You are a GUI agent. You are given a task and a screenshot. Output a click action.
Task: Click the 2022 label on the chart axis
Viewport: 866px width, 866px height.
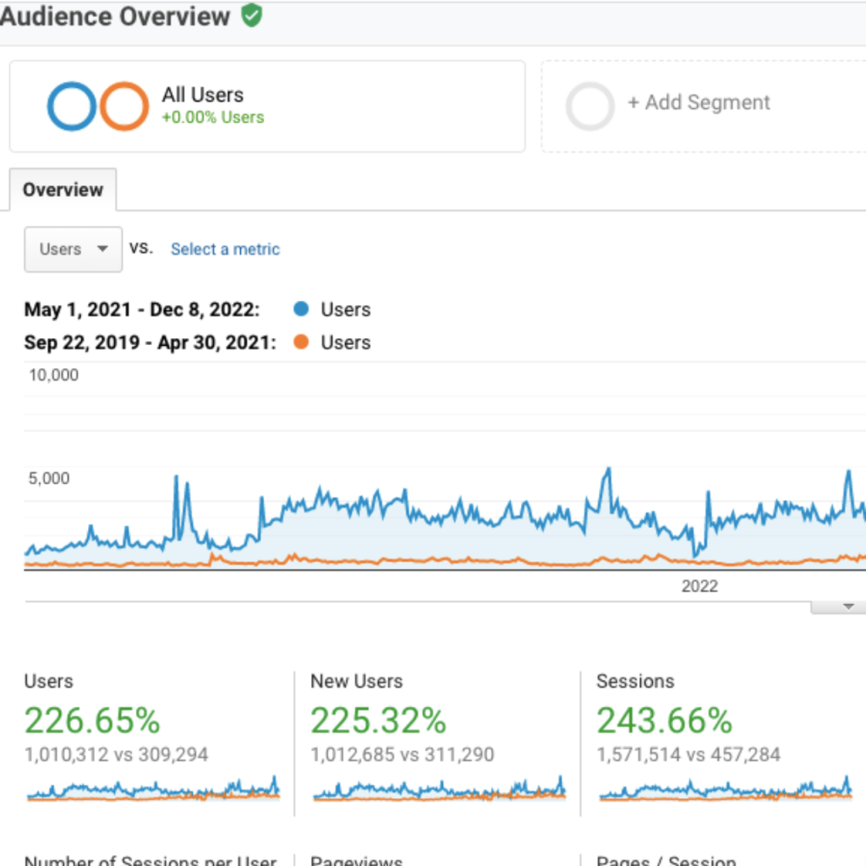pos(700,586)
